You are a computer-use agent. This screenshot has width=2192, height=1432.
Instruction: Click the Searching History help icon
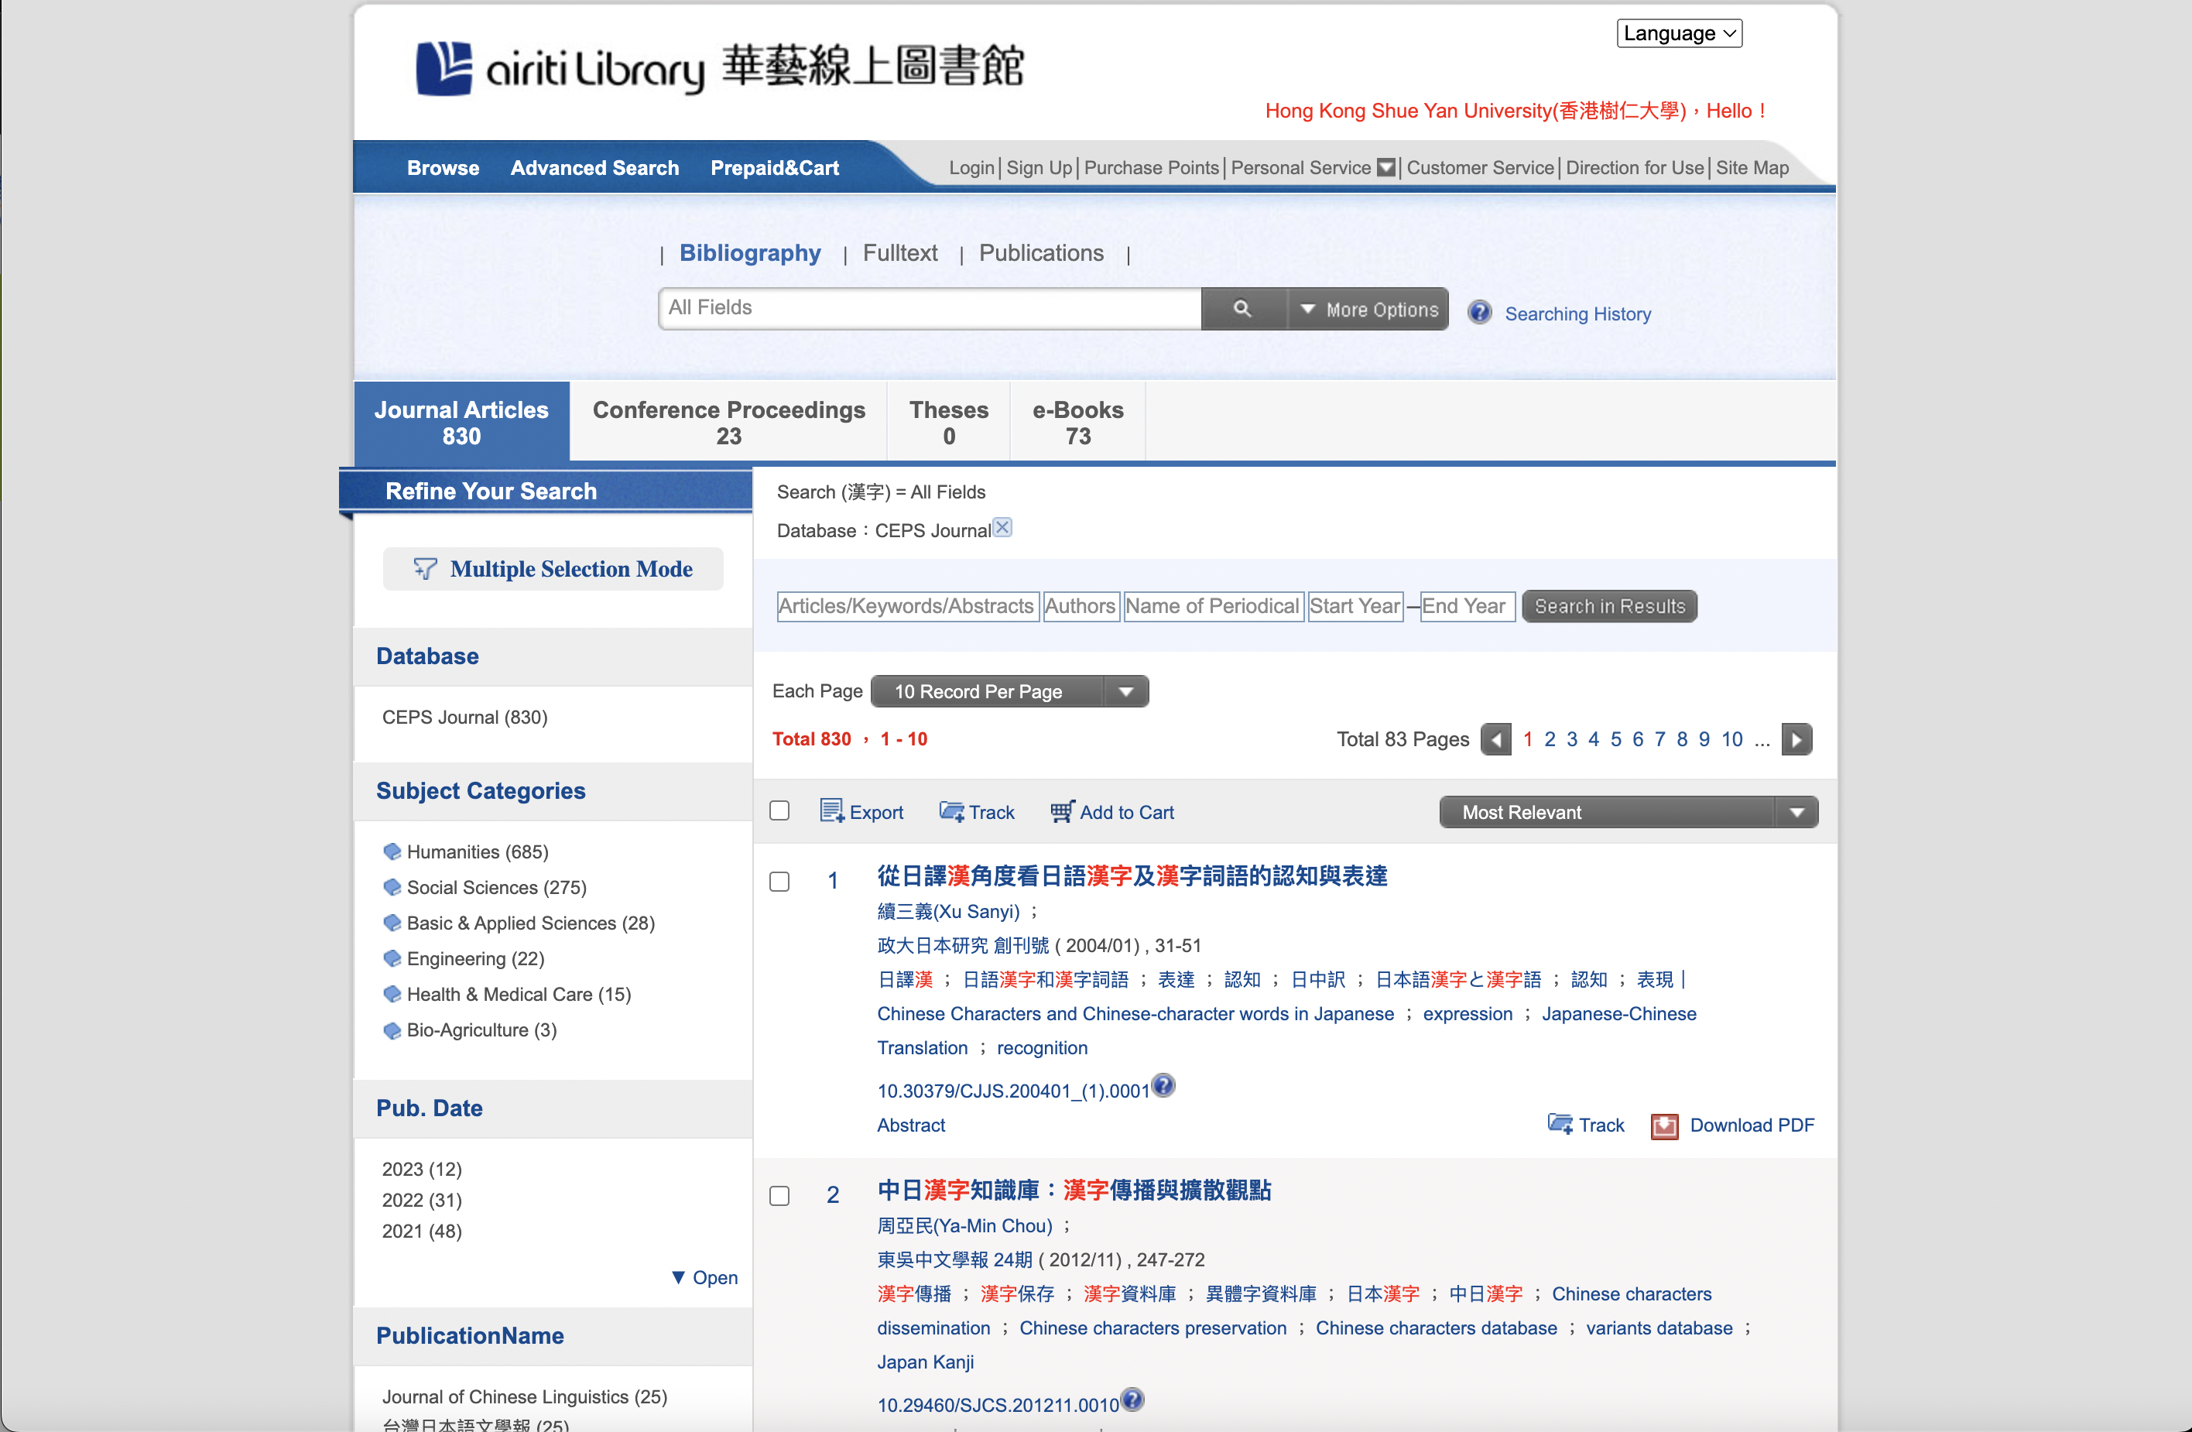point(1479,313)
